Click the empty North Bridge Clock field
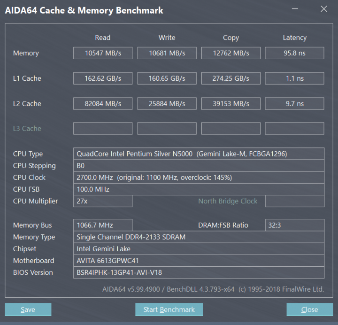 [x=295, y=201]
